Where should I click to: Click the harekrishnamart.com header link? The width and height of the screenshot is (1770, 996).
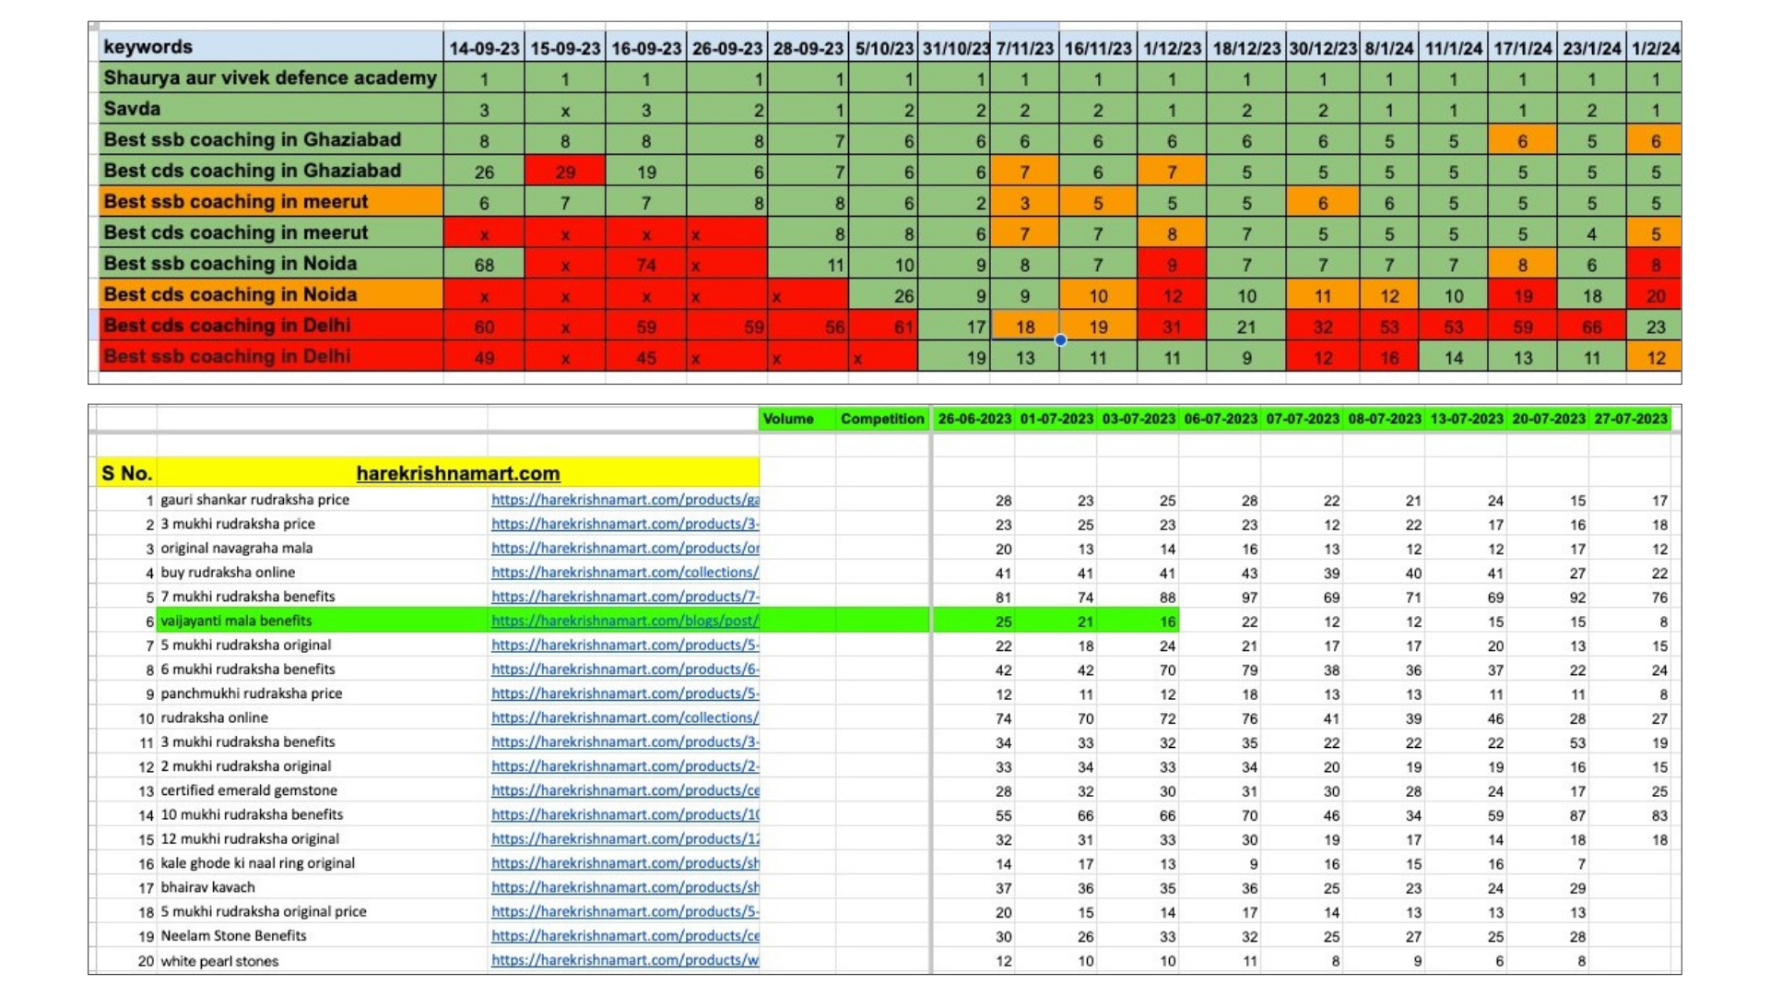[457, 473]
